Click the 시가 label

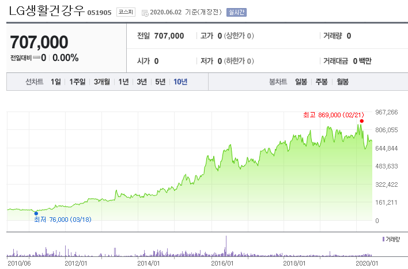pyautogui.click(x=143, y=61)
